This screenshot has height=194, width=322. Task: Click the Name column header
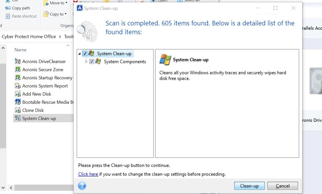(21, 50)
